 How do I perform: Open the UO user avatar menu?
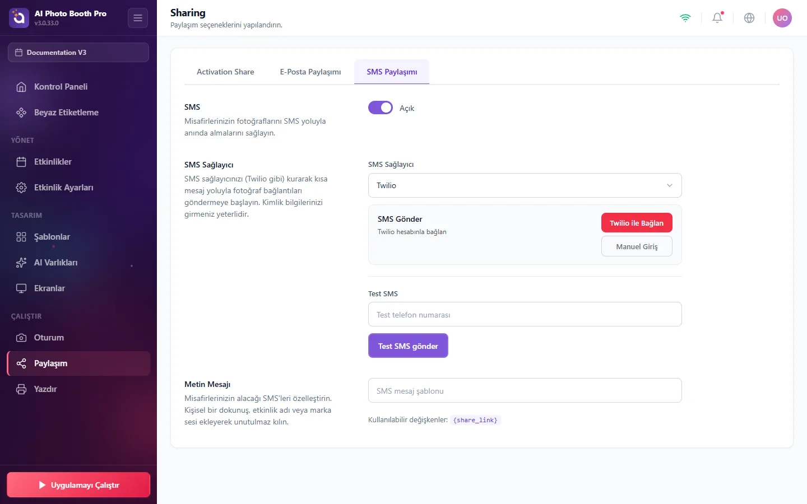point(782,18)
